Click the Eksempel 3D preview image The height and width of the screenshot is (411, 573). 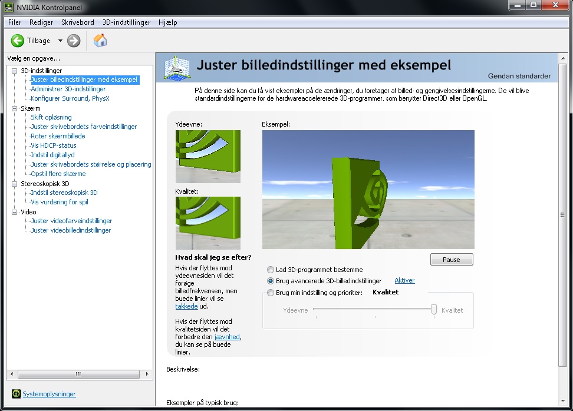coord(368,190)
